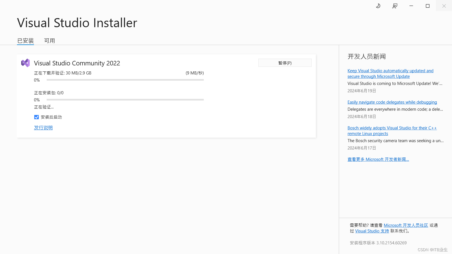Click the (9 MB/秒) download speed text
This screenshot has width=452, height=254.
point(195,73)
